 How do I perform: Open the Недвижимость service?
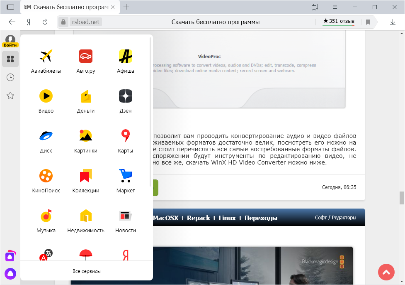tap(86, 221)
